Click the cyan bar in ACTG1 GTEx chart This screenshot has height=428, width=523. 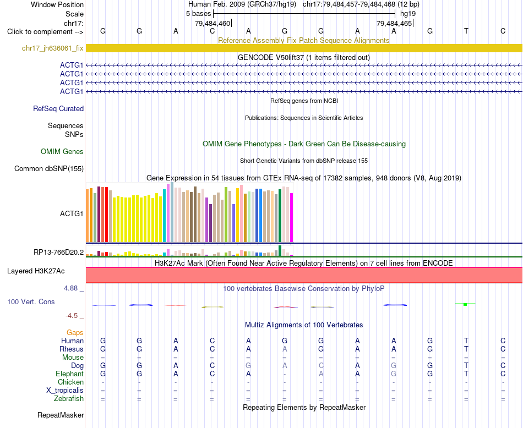click(x=164, y=216)
